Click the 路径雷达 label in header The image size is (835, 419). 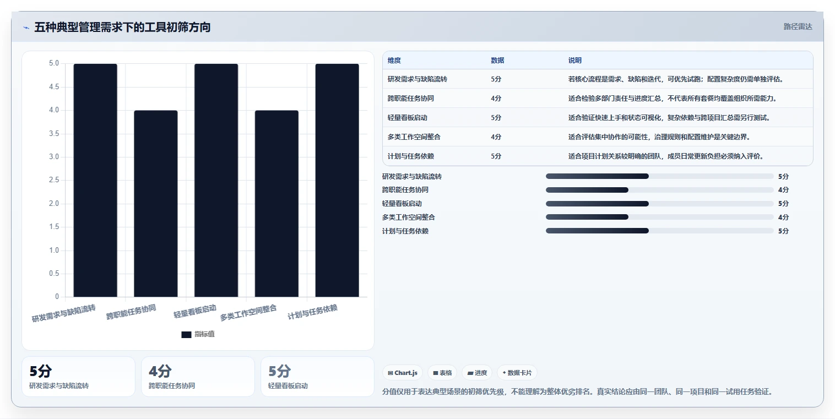pos(798,26)
